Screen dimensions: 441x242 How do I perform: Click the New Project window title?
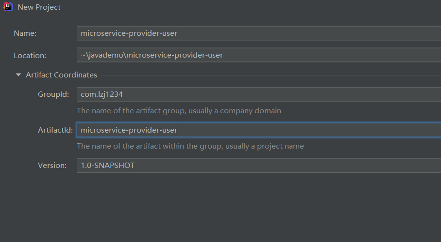pos(39,7)
